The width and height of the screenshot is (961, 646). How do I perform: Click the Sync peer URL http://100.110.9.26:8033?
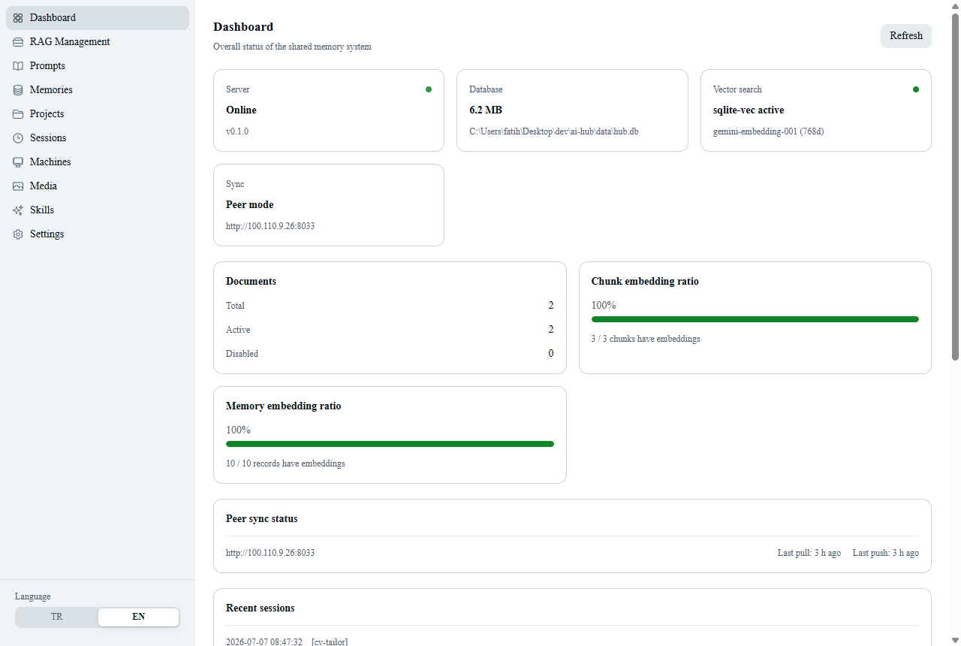[x=270, y=225]
